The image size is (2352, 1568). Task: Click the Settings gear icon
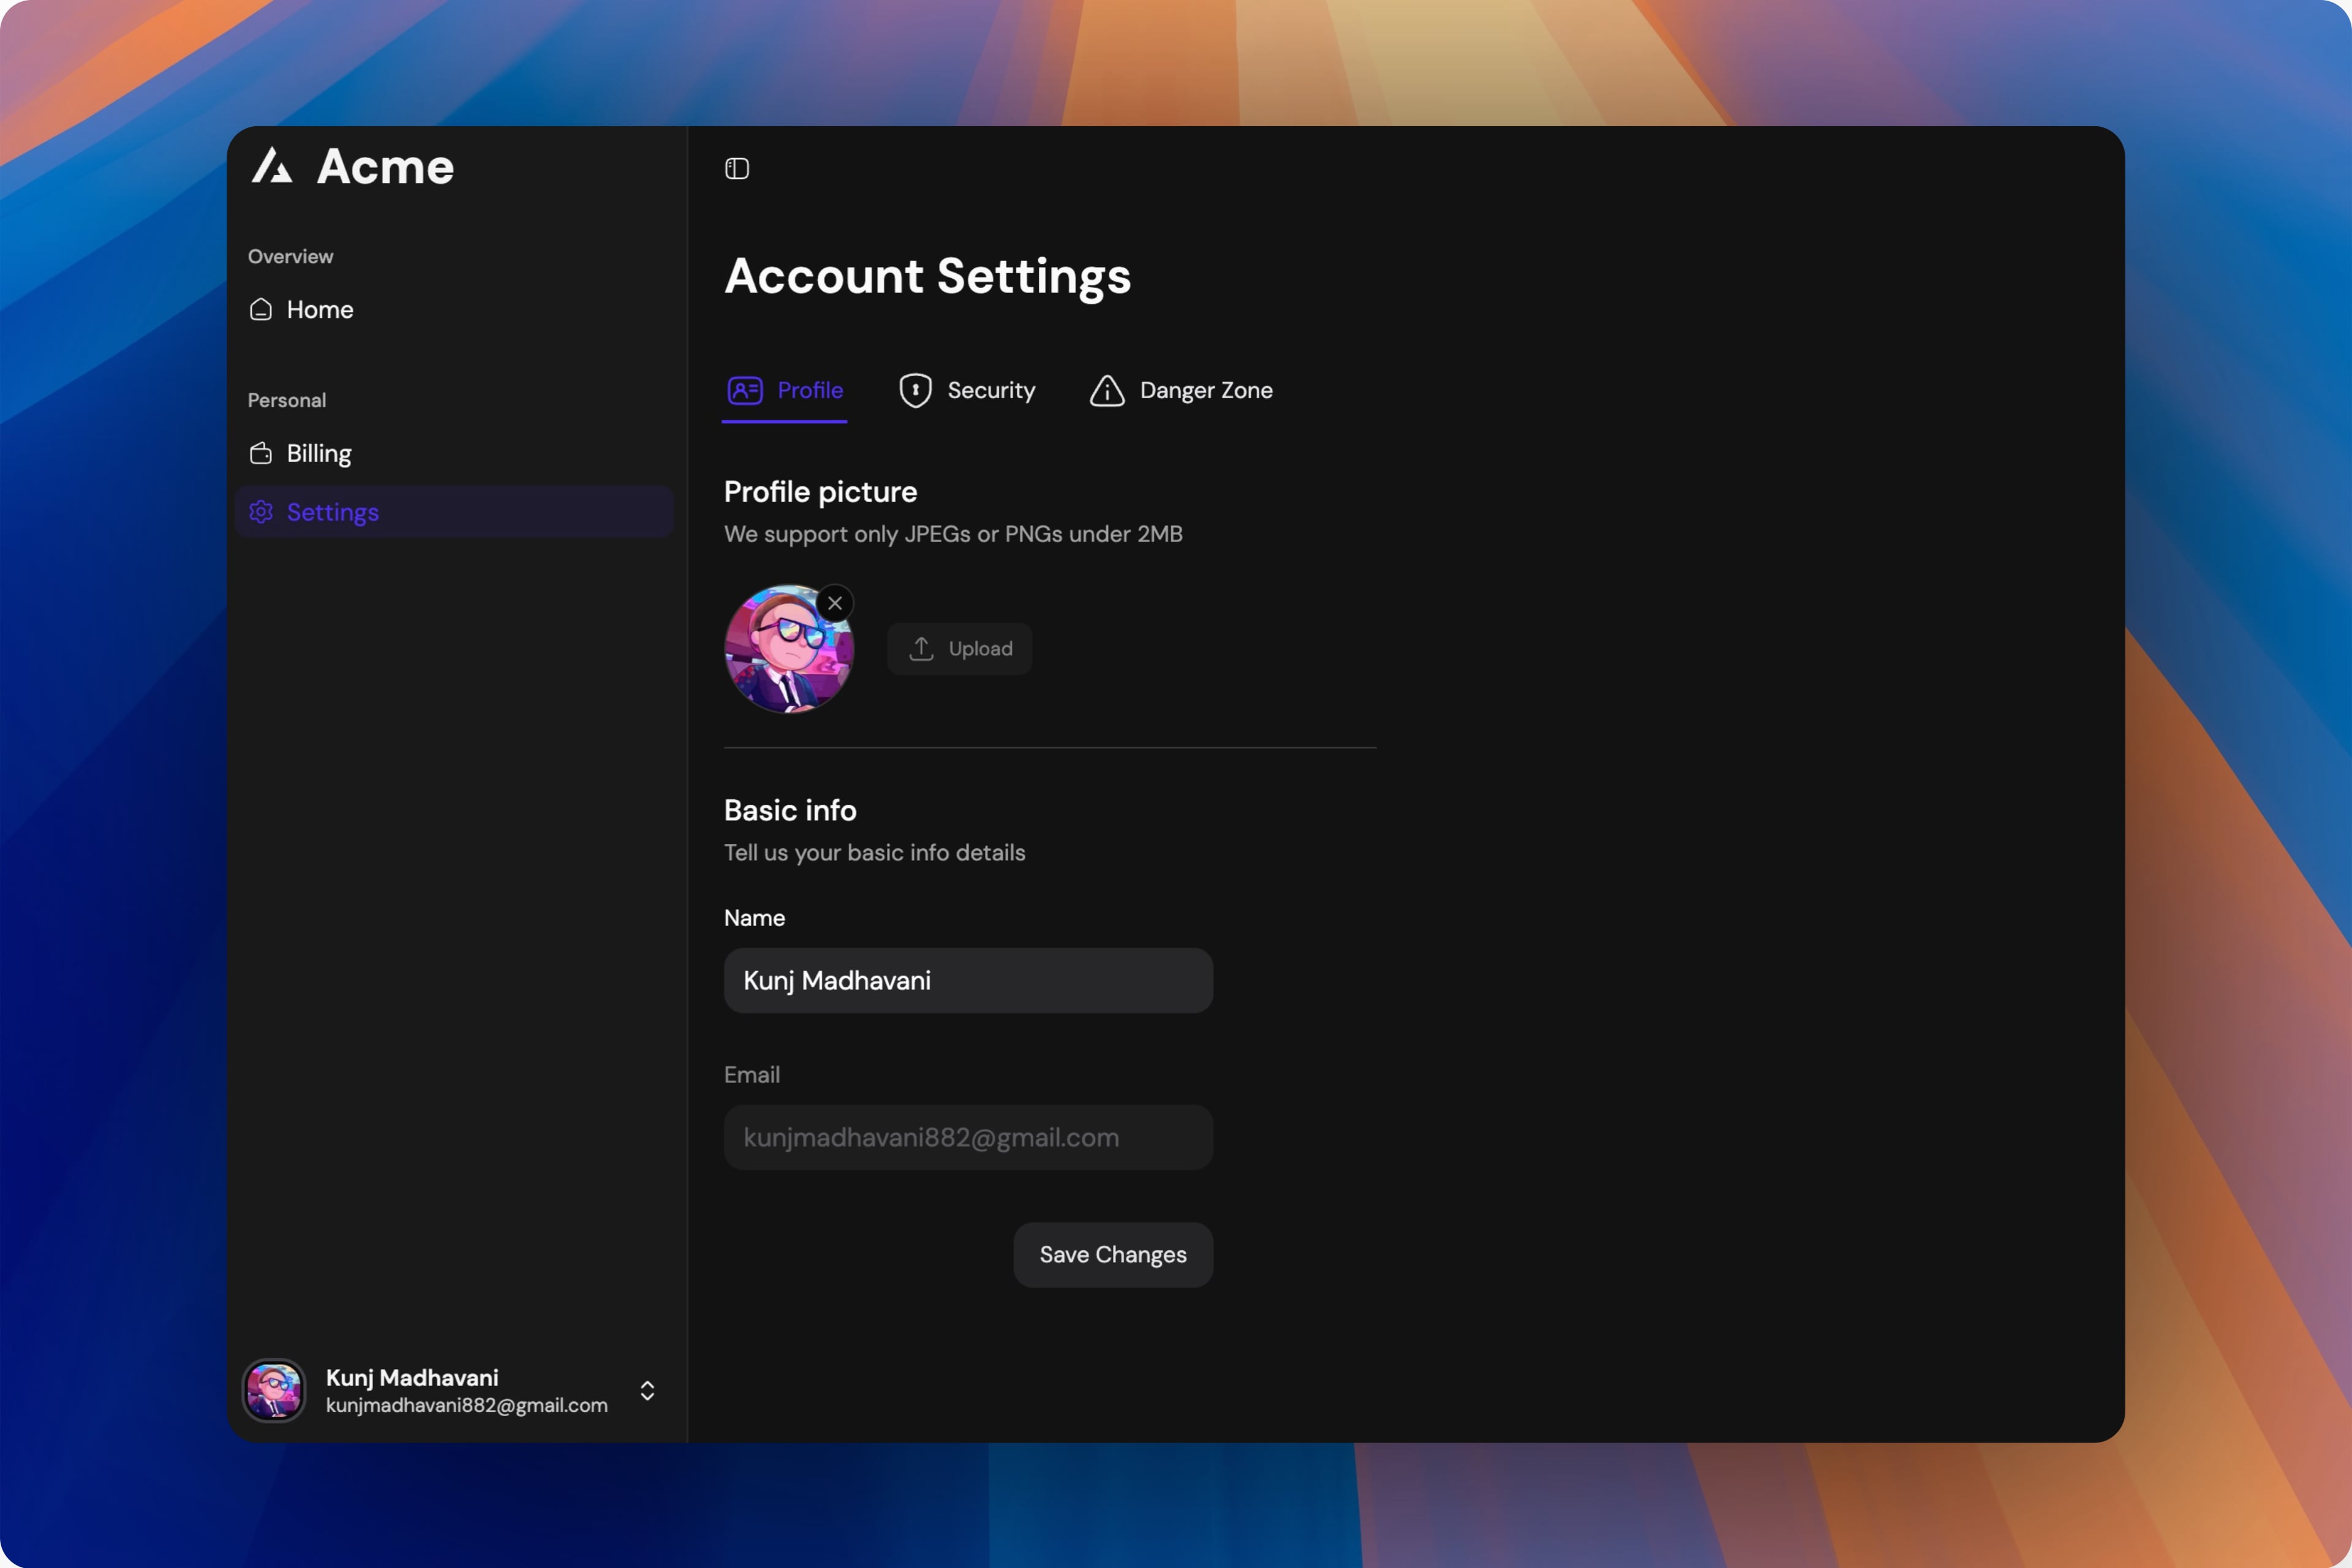261,512
